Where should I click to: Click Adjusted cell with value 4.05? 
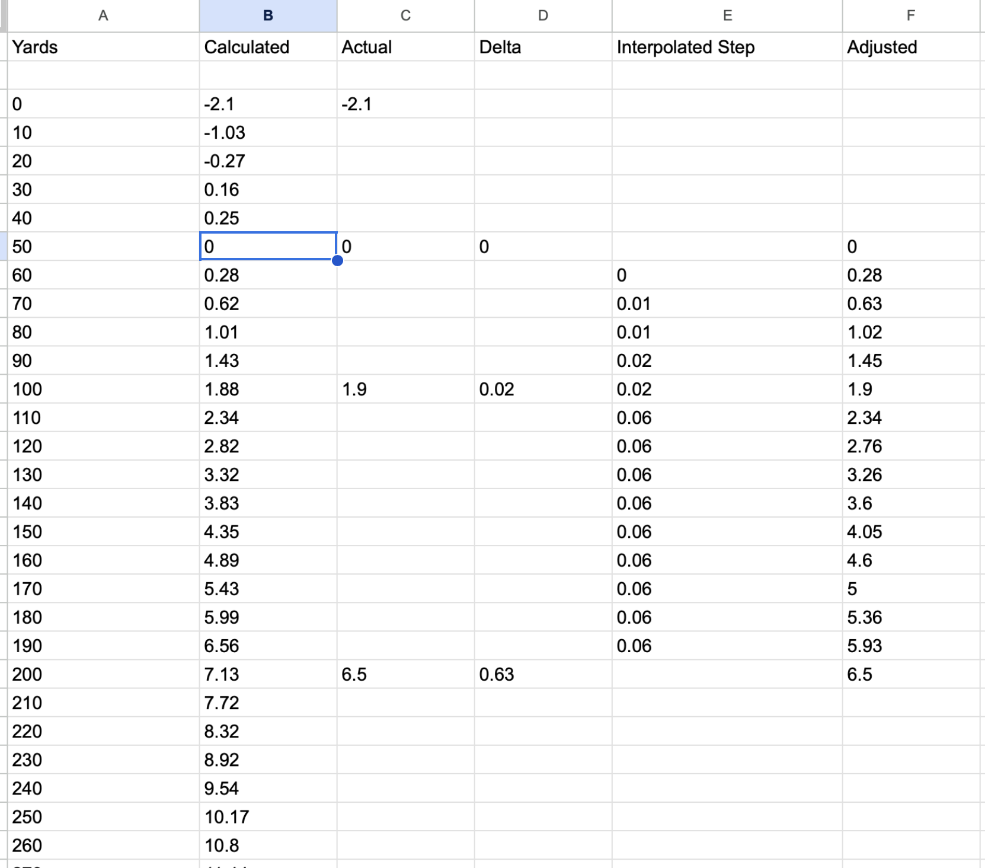click(911, 532)
